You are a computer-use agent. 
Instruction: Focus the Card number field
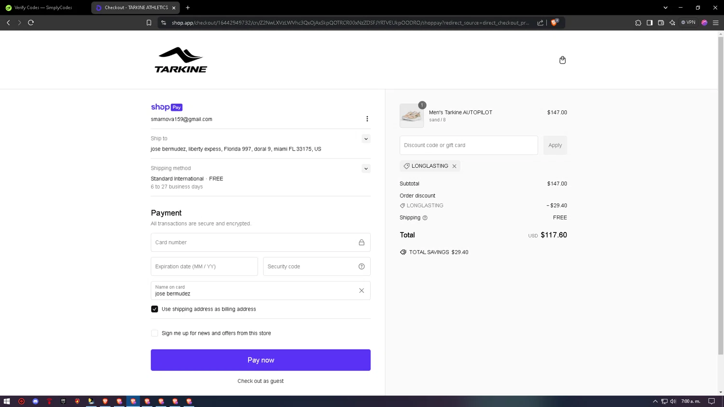click(261, 243)
